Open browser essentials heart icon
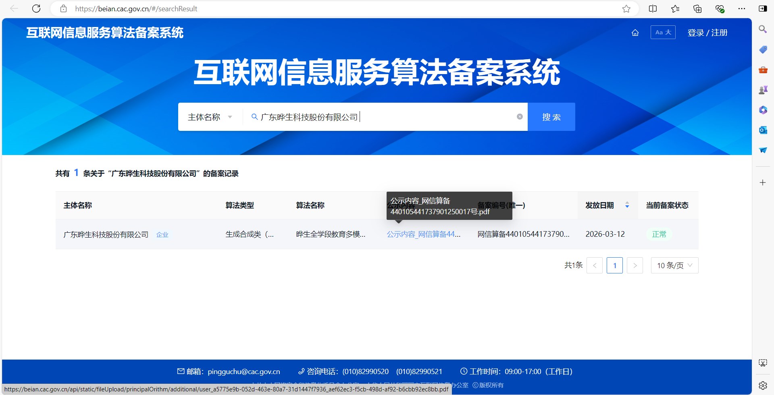Image resolution: width=774 pixels, height=395 pixels. 720,8
